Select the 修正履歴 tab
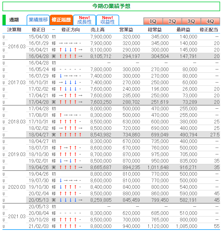The image size is (222, 232). tap(61, 20)
